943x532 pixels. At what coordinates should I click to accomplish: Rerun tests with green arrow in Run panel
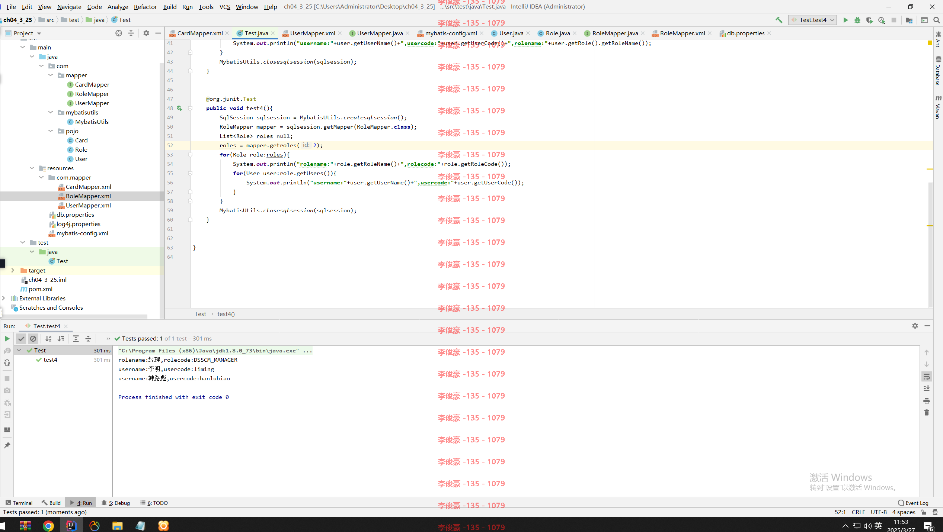[x=7, y=339]
